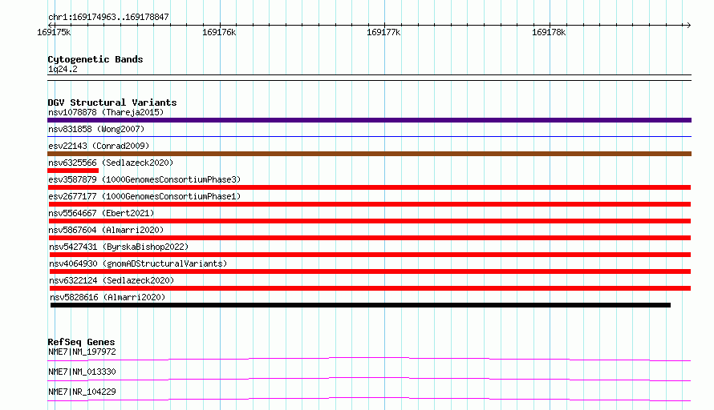
Task: Click the 169178k ruler tick label
Action: (549, 32)
